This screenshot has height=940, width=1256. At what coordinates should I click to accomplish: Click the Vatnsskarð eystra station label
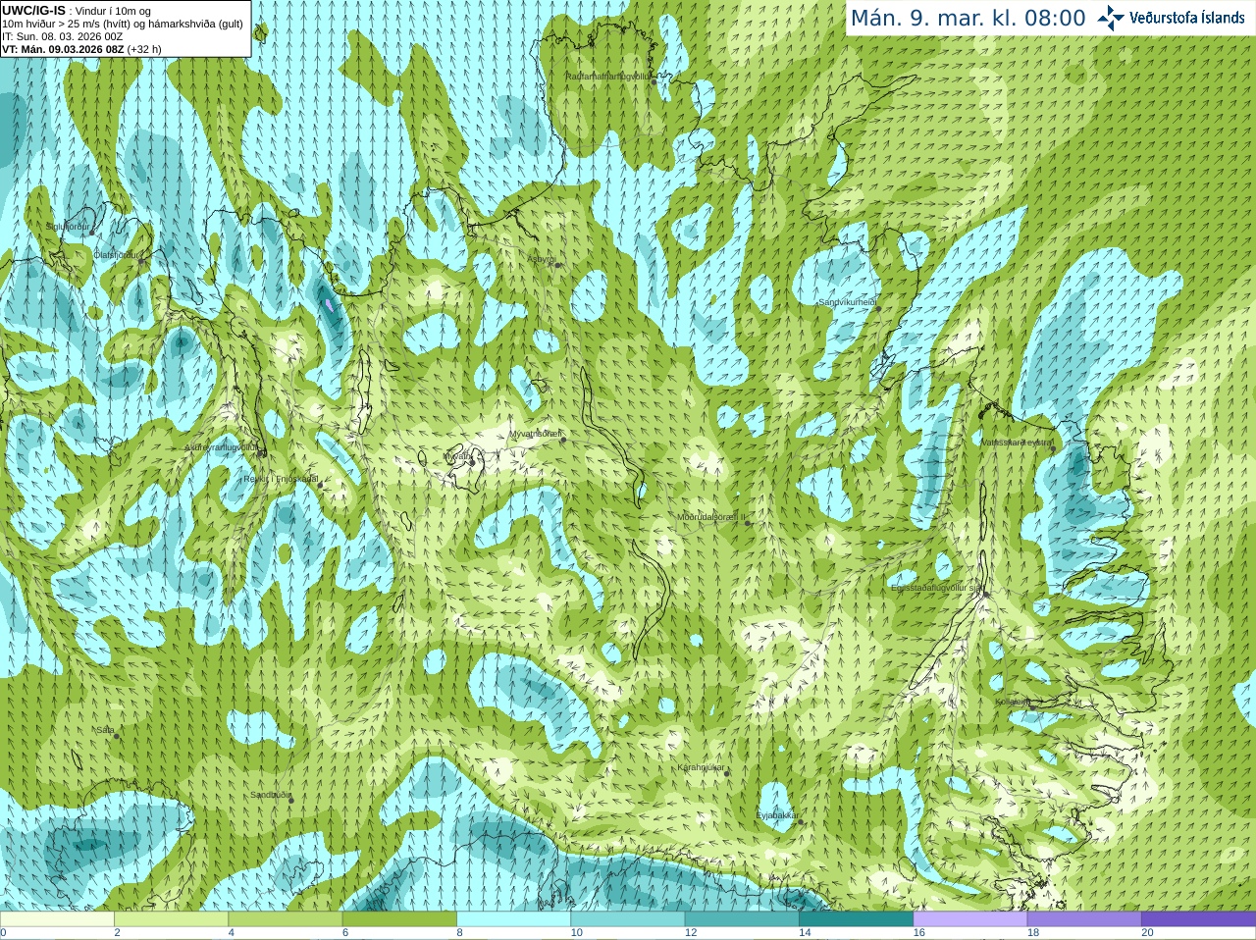click(1017, 443)
